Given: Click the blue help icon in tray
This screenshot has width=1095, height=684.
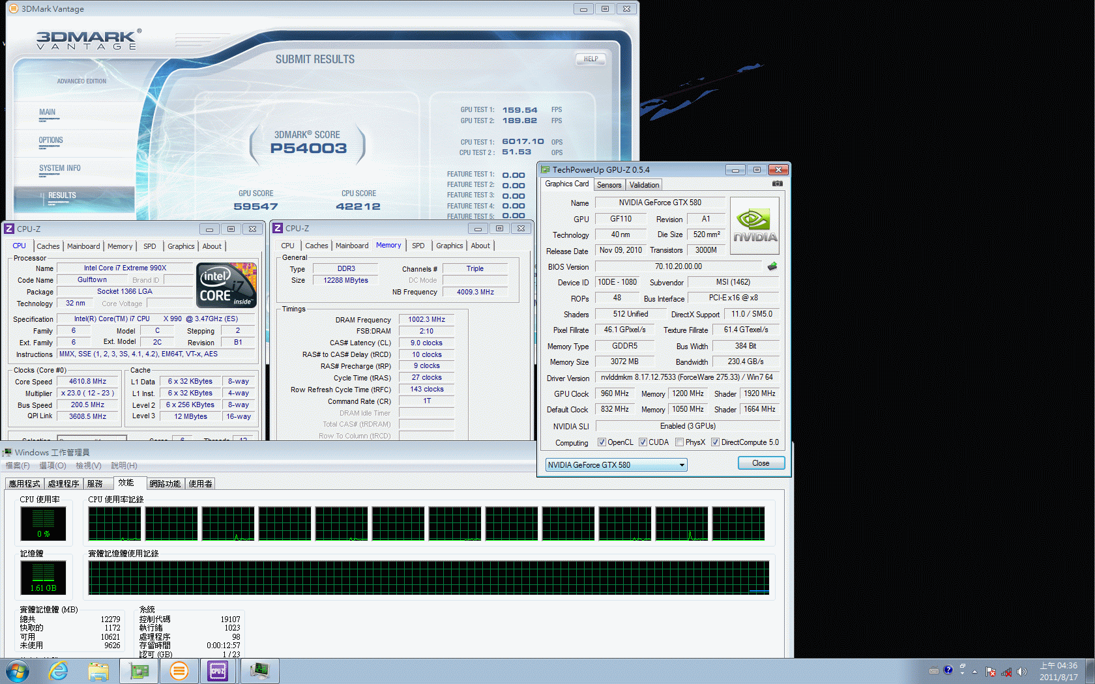Looking at the screenshot, I should (948, 670).
